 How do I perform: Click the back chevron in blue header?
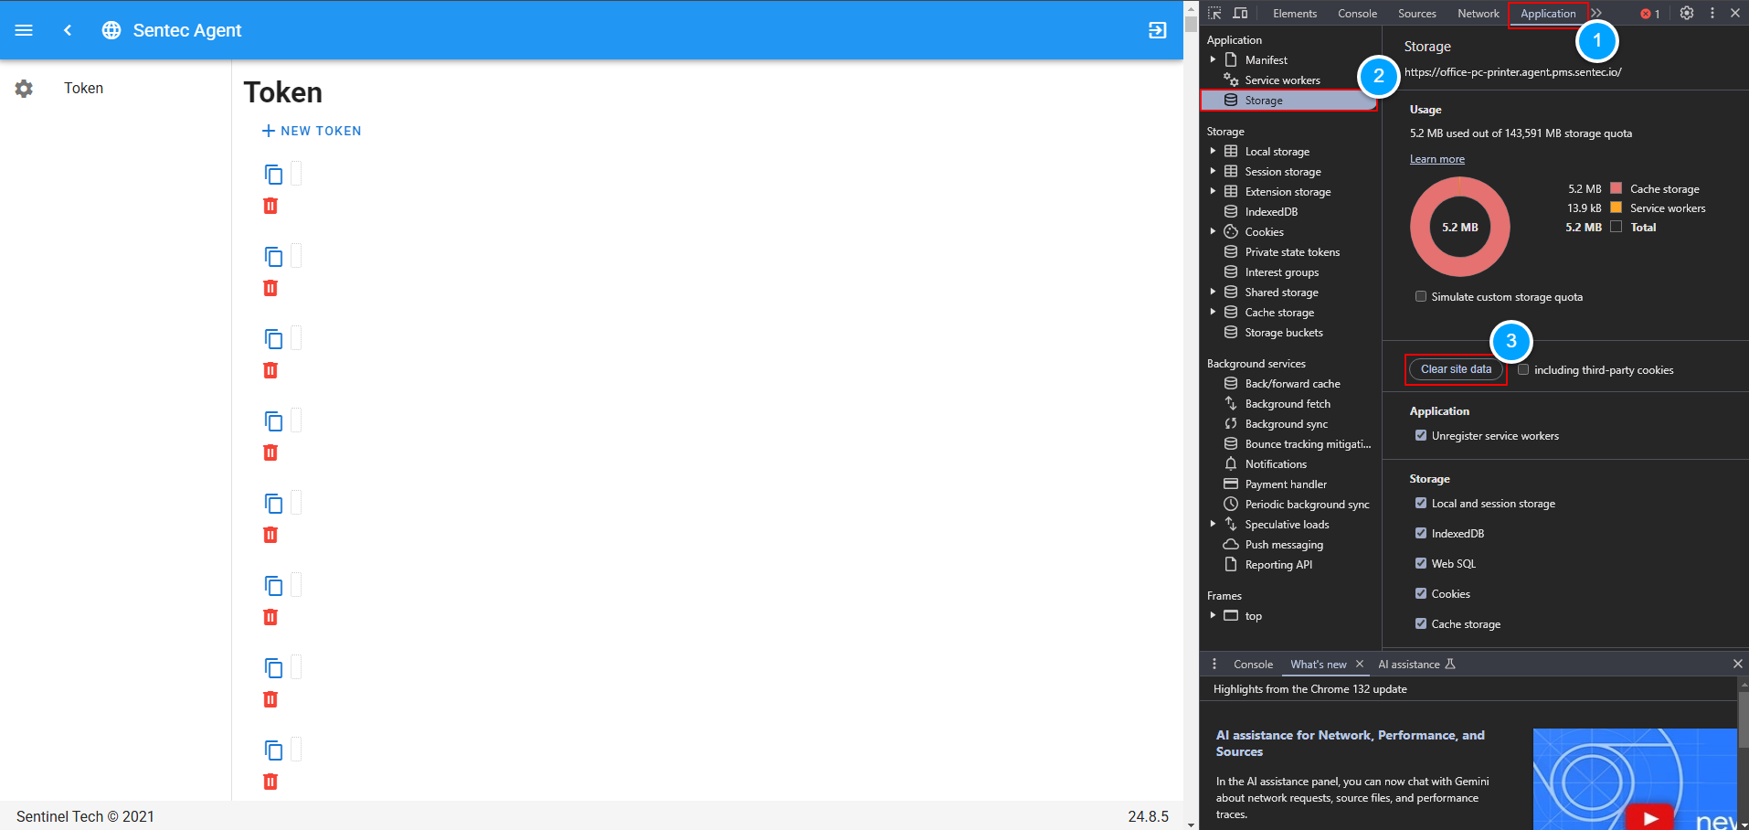(68, 30)
